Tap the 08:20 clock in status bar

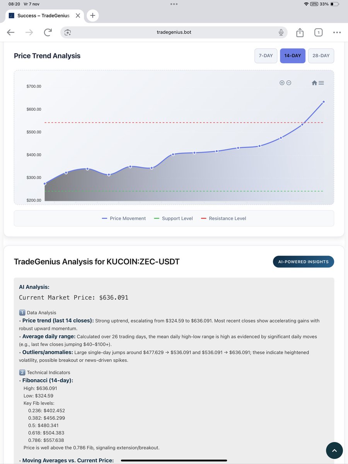point(14,4)
